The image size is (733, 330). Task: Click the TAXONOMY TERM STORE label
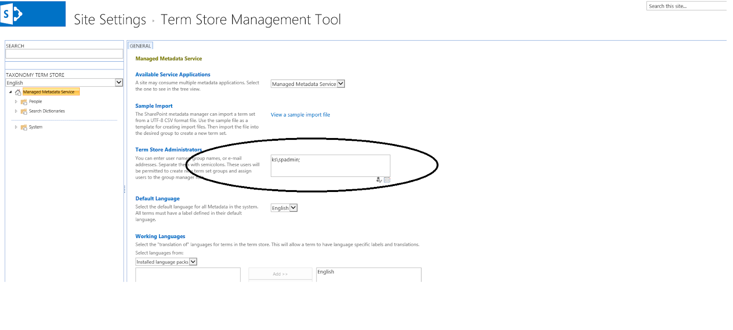pyautogui.click(x=35, y=75)
